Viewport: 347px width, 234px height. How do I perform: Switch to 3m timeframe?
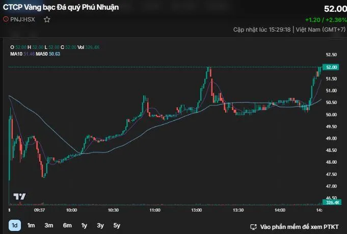point(49,225)
